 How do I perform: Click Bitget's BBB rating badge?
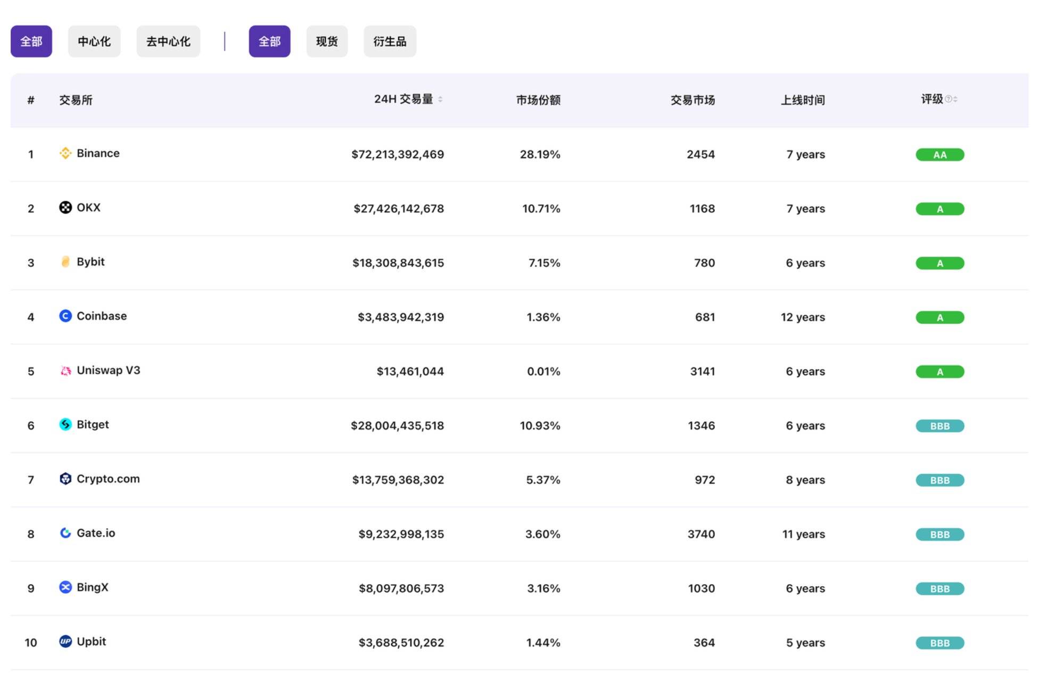[x=940, y=426]
